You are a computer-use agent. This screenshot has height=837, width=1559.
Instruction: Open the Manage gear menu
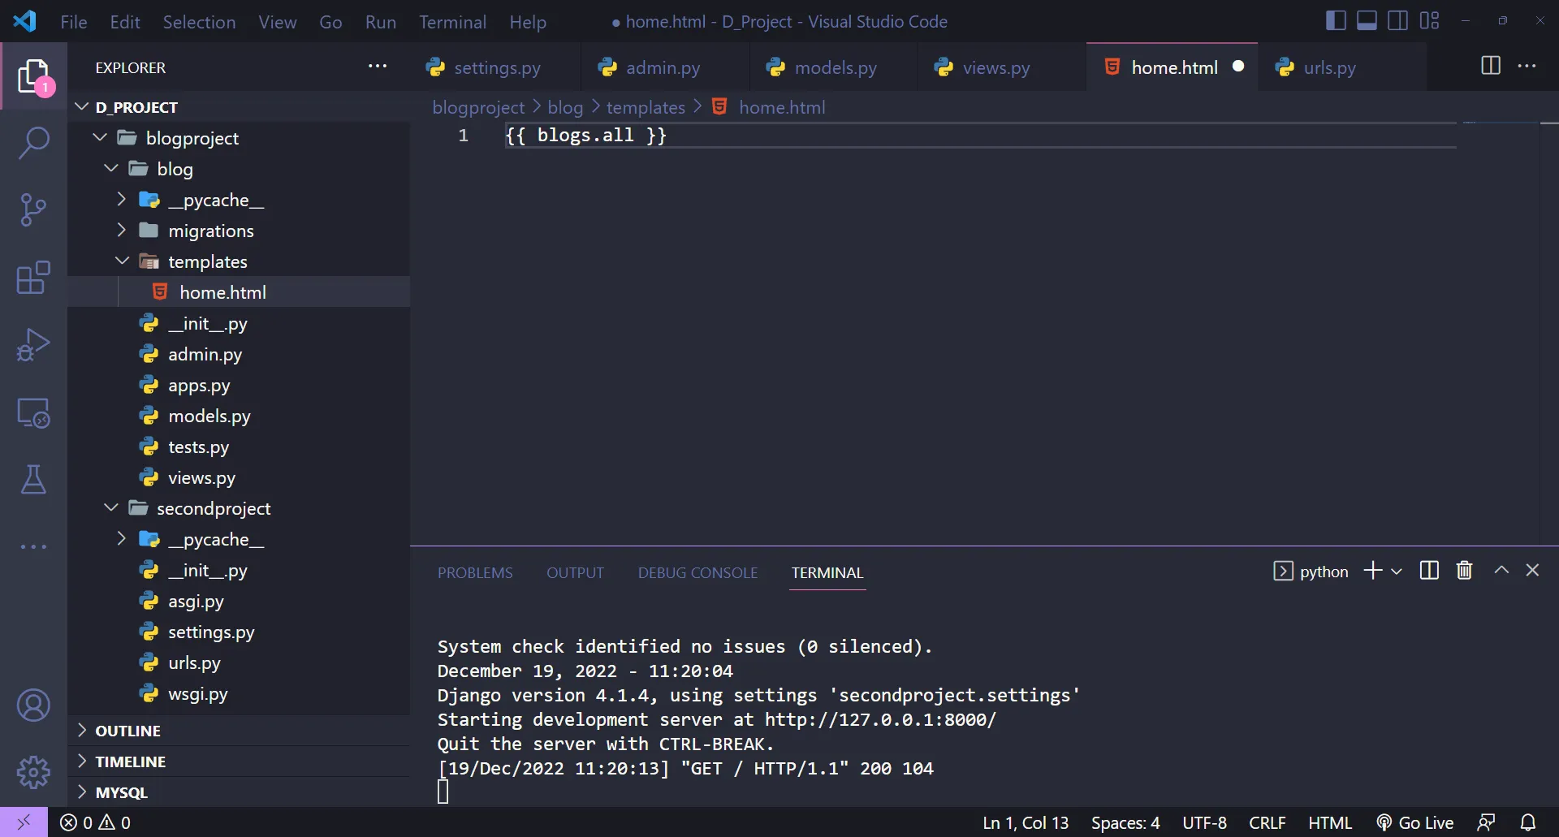click(33, 773)
